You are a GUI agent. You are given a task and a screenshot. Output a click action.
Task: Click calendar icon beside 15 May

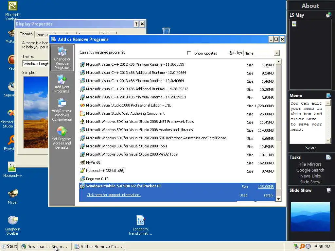(x=328, y=15)
